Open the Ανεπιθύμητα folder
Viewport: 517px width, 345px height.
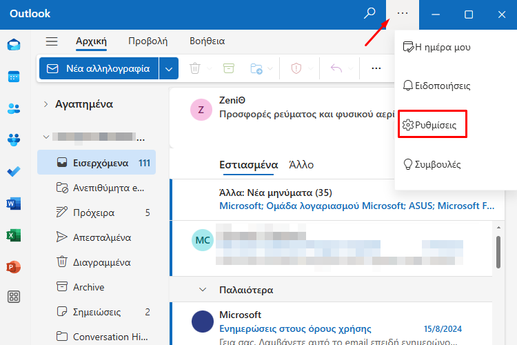coord(97,188)
